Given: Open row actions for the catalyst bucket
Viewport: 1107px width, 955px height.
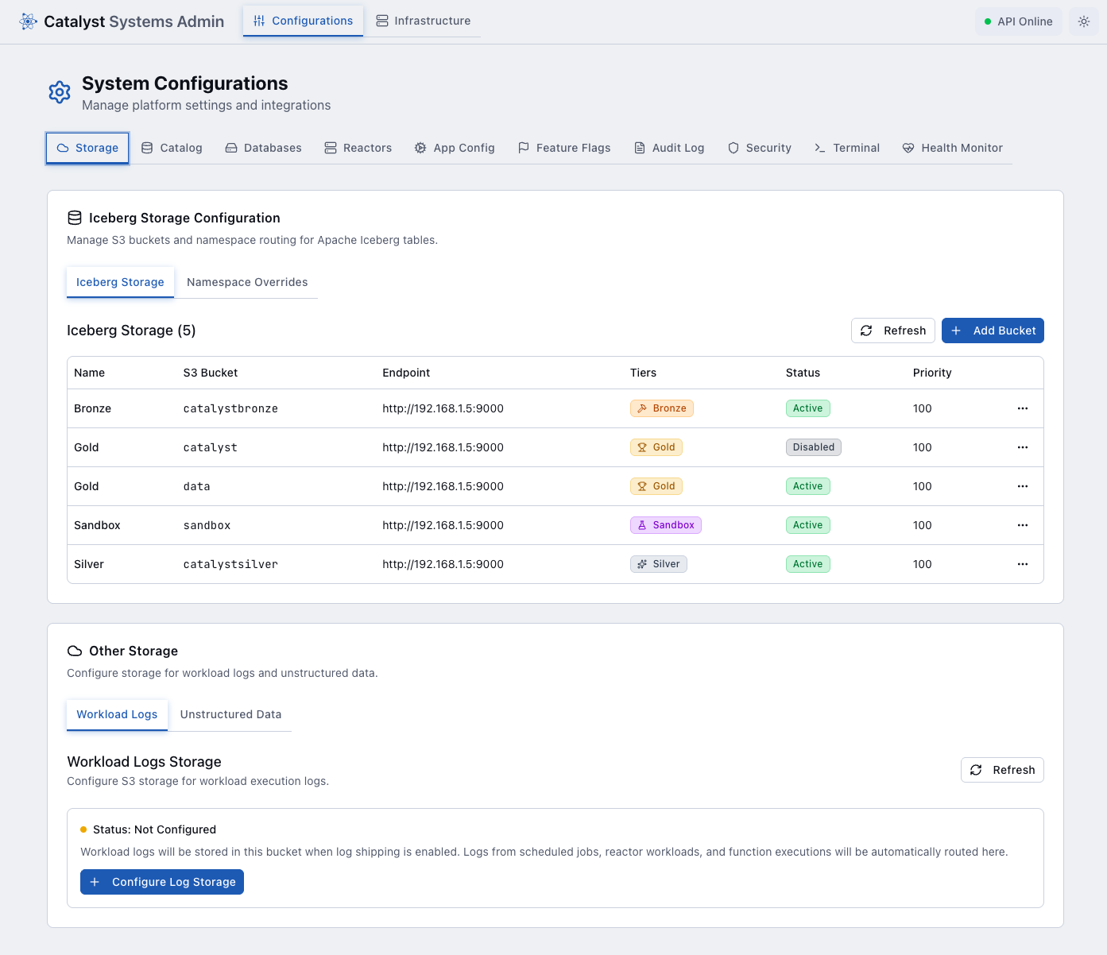Looking at the screenshot, I should point(1023,447).
